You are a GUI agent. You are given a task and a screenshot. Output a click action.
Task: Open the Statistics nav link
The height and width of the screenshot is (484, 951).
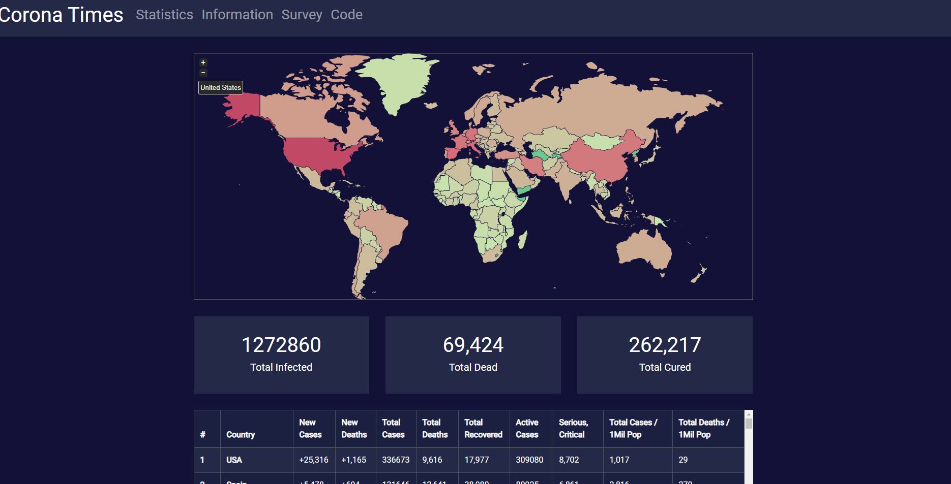pyautogui.click(x=164, y=15)
